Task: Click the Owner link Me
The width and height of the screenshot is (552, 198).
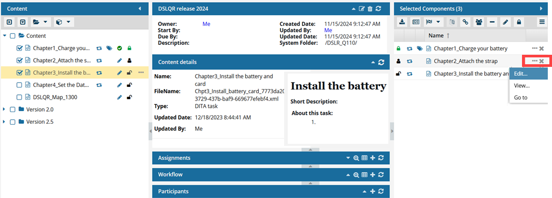Action: tap(206, 24)
